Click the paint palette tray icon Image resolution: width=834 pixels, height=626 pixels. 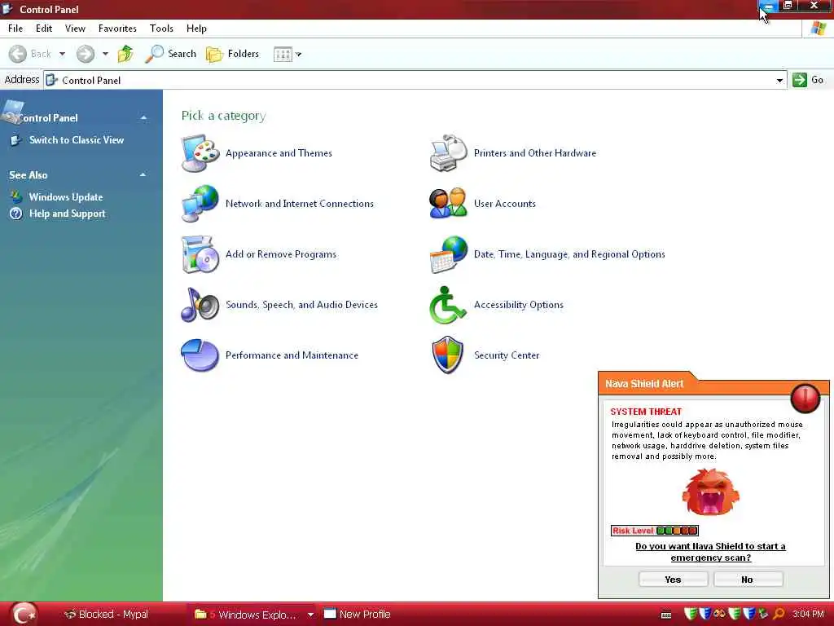[x=720, y=614]
